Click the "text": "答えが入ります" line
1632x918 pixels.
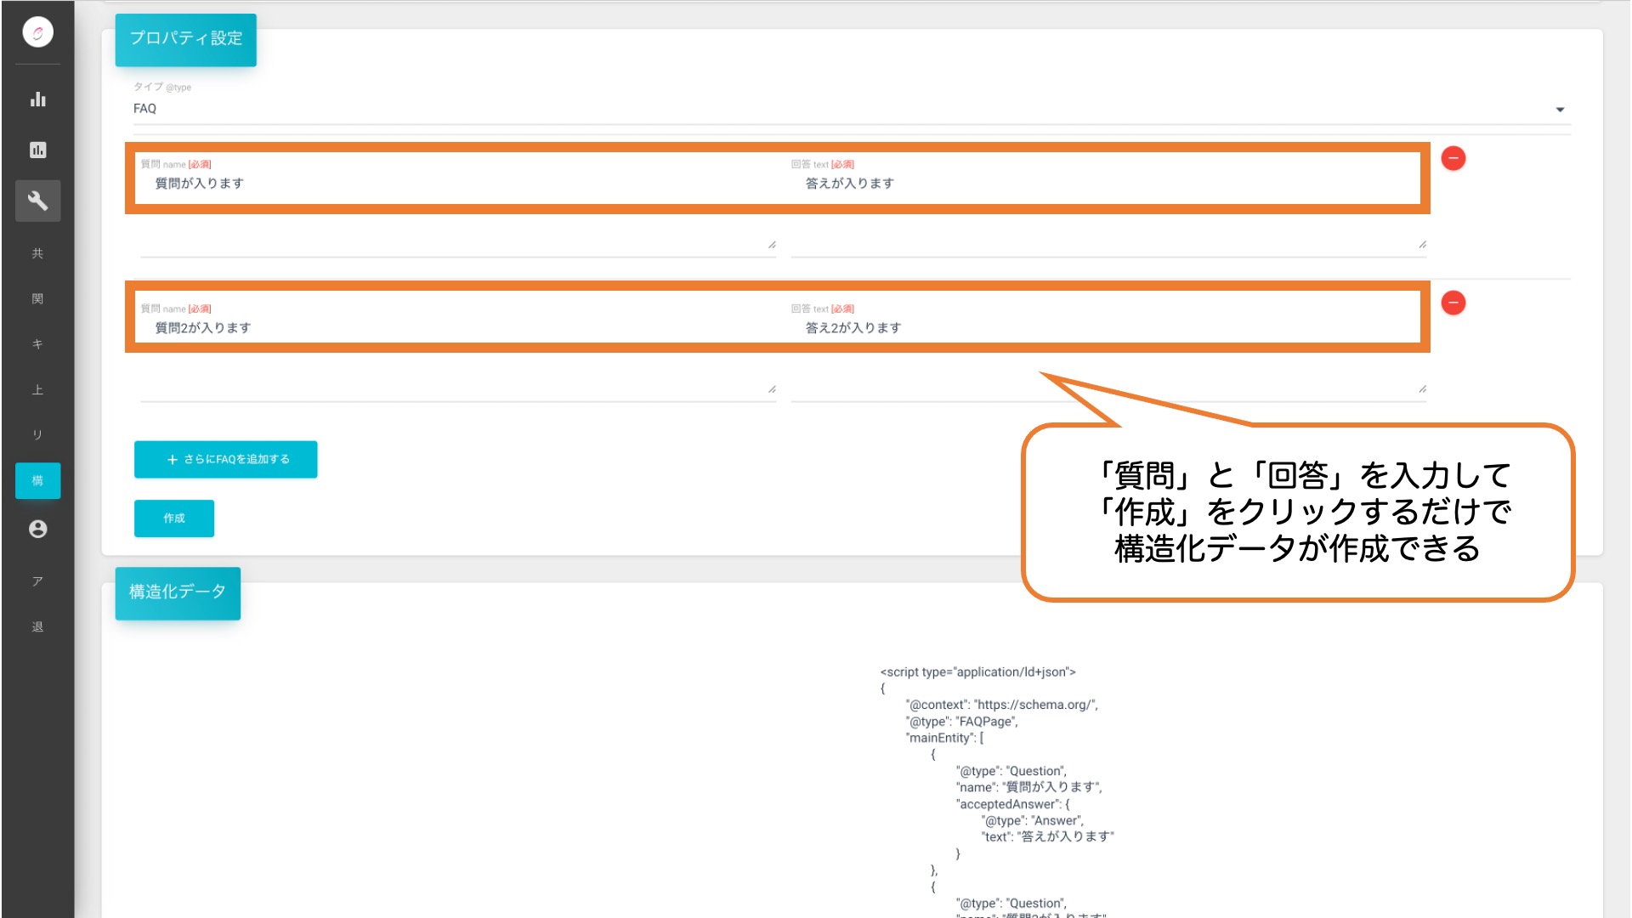[1047, 836]
